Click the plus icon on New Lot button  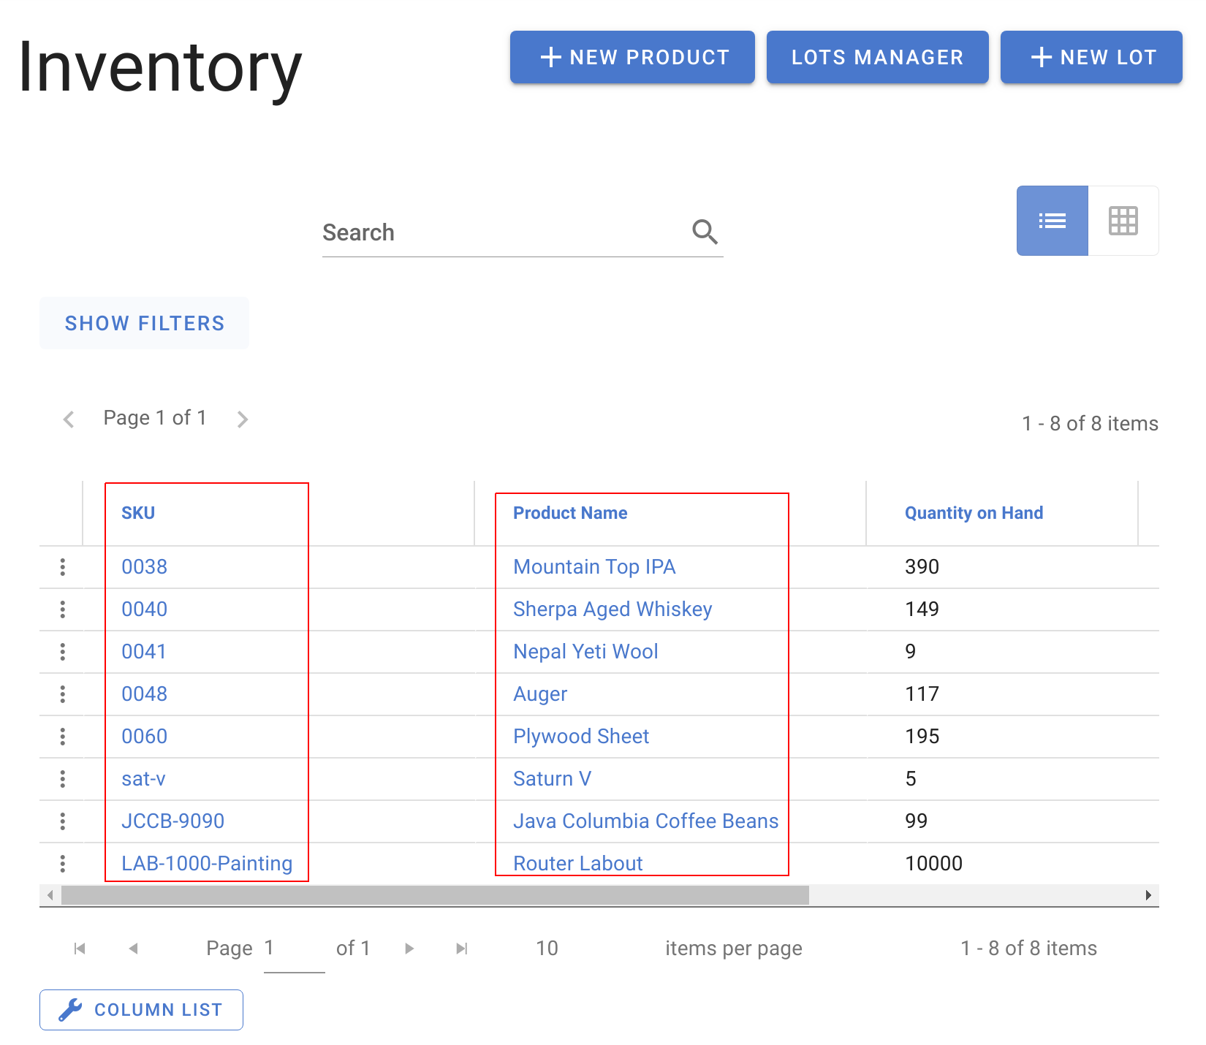coord(1040,57)
